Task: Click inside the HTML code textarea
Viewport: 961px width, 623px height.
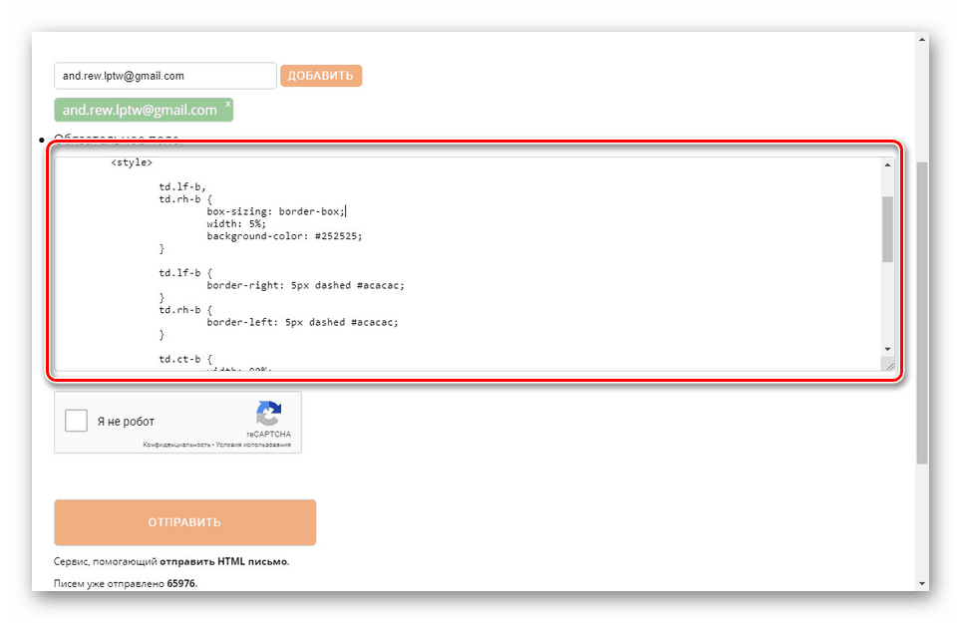Action: click(x=469, y=264)
